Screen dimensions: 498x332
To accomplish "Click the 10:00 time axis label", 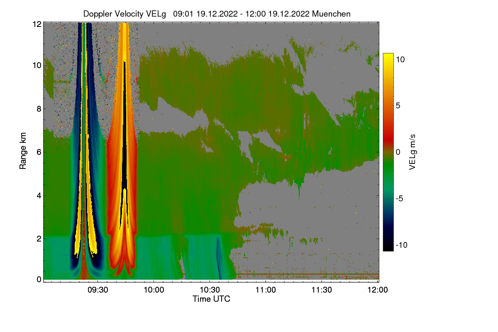I will point(154,290).
